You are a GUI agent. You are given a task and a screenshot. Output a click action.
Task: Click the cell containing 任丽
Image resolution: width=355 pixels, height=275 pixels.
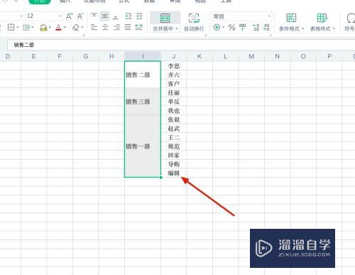(x=174, y=92)
